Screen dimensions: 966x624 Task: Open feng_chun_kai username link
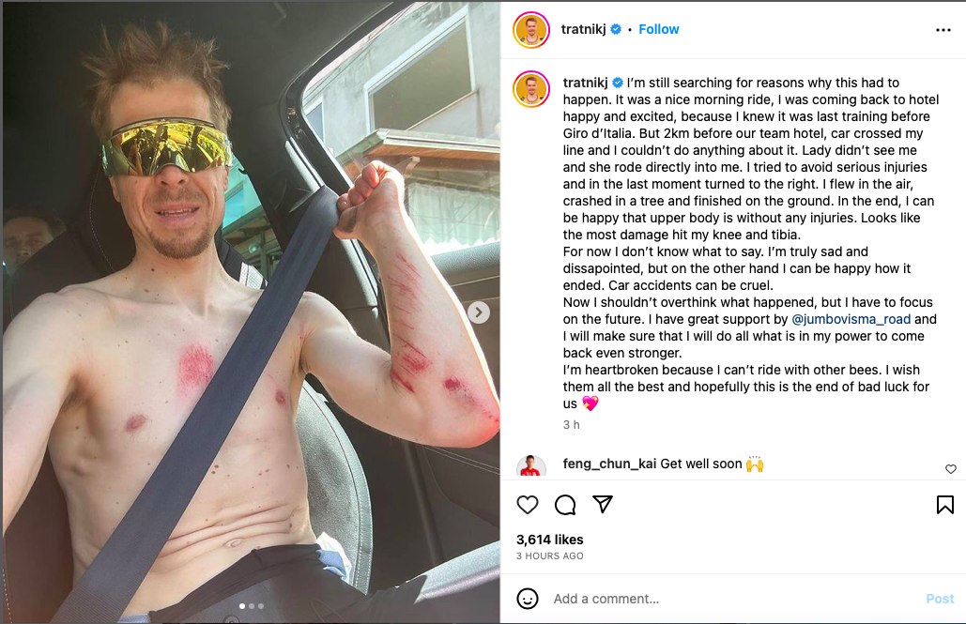tap(609, 464)
